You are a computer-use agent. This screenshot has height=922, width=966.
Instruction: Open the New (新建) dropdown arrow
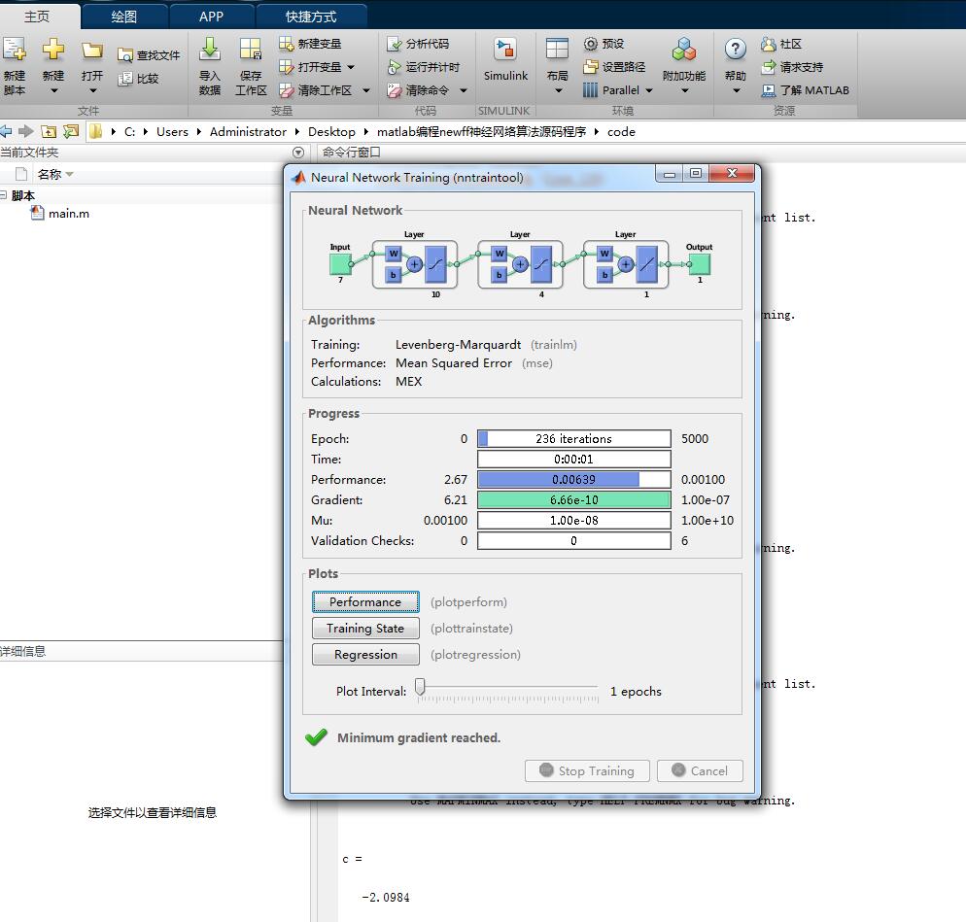click(x=53, y=90)
